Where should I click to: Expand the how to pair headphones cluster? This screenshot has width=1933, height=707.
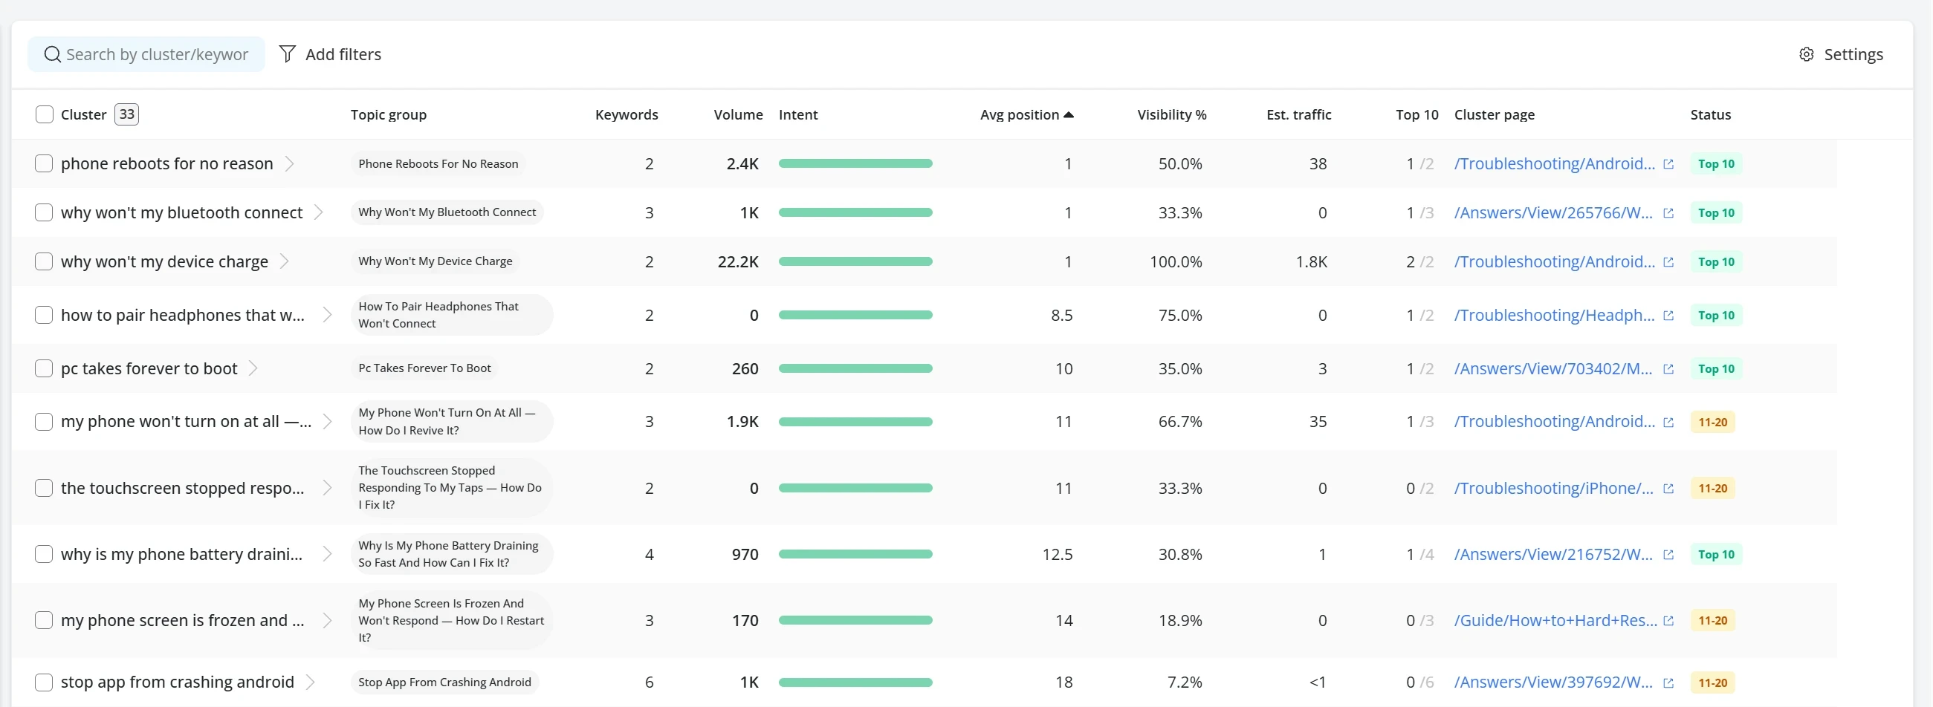pos(327,315)
